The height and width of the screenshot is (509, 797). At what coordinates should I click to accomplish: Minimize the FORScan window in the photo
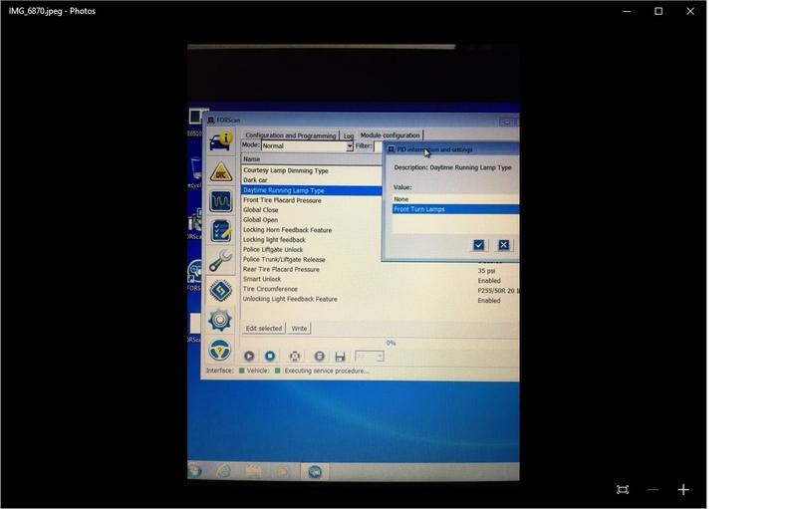click(x=506, y=122)
